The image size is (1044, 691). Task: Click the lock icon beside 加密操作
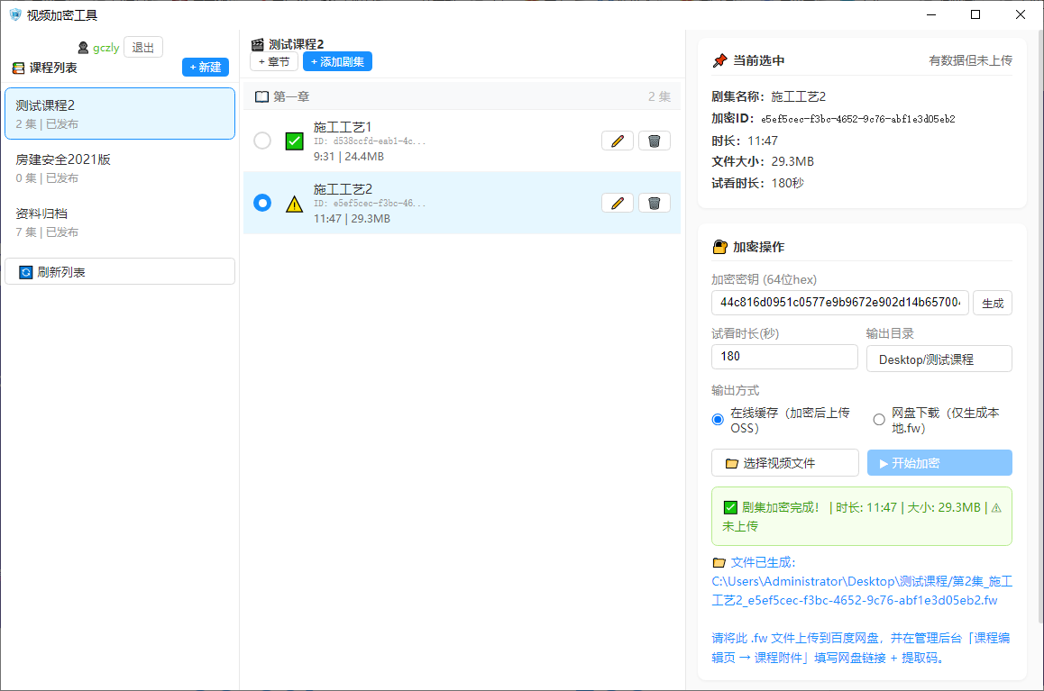(719, 247)
